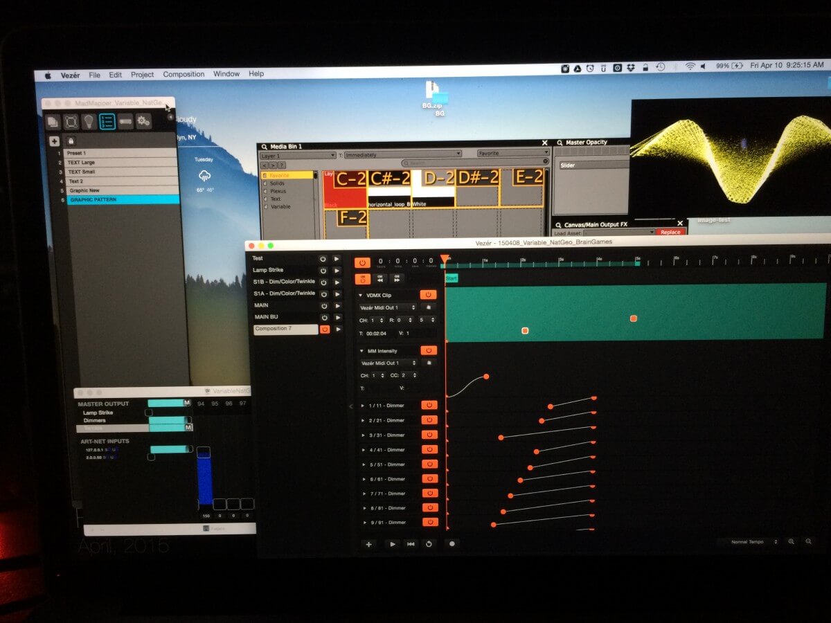Disable the MM Intensity track power toggle

pyautogui.click(x=428, y=350)
